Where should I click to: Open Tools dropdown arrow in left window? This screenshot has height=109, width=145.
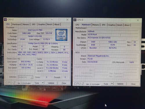point(43,83)
